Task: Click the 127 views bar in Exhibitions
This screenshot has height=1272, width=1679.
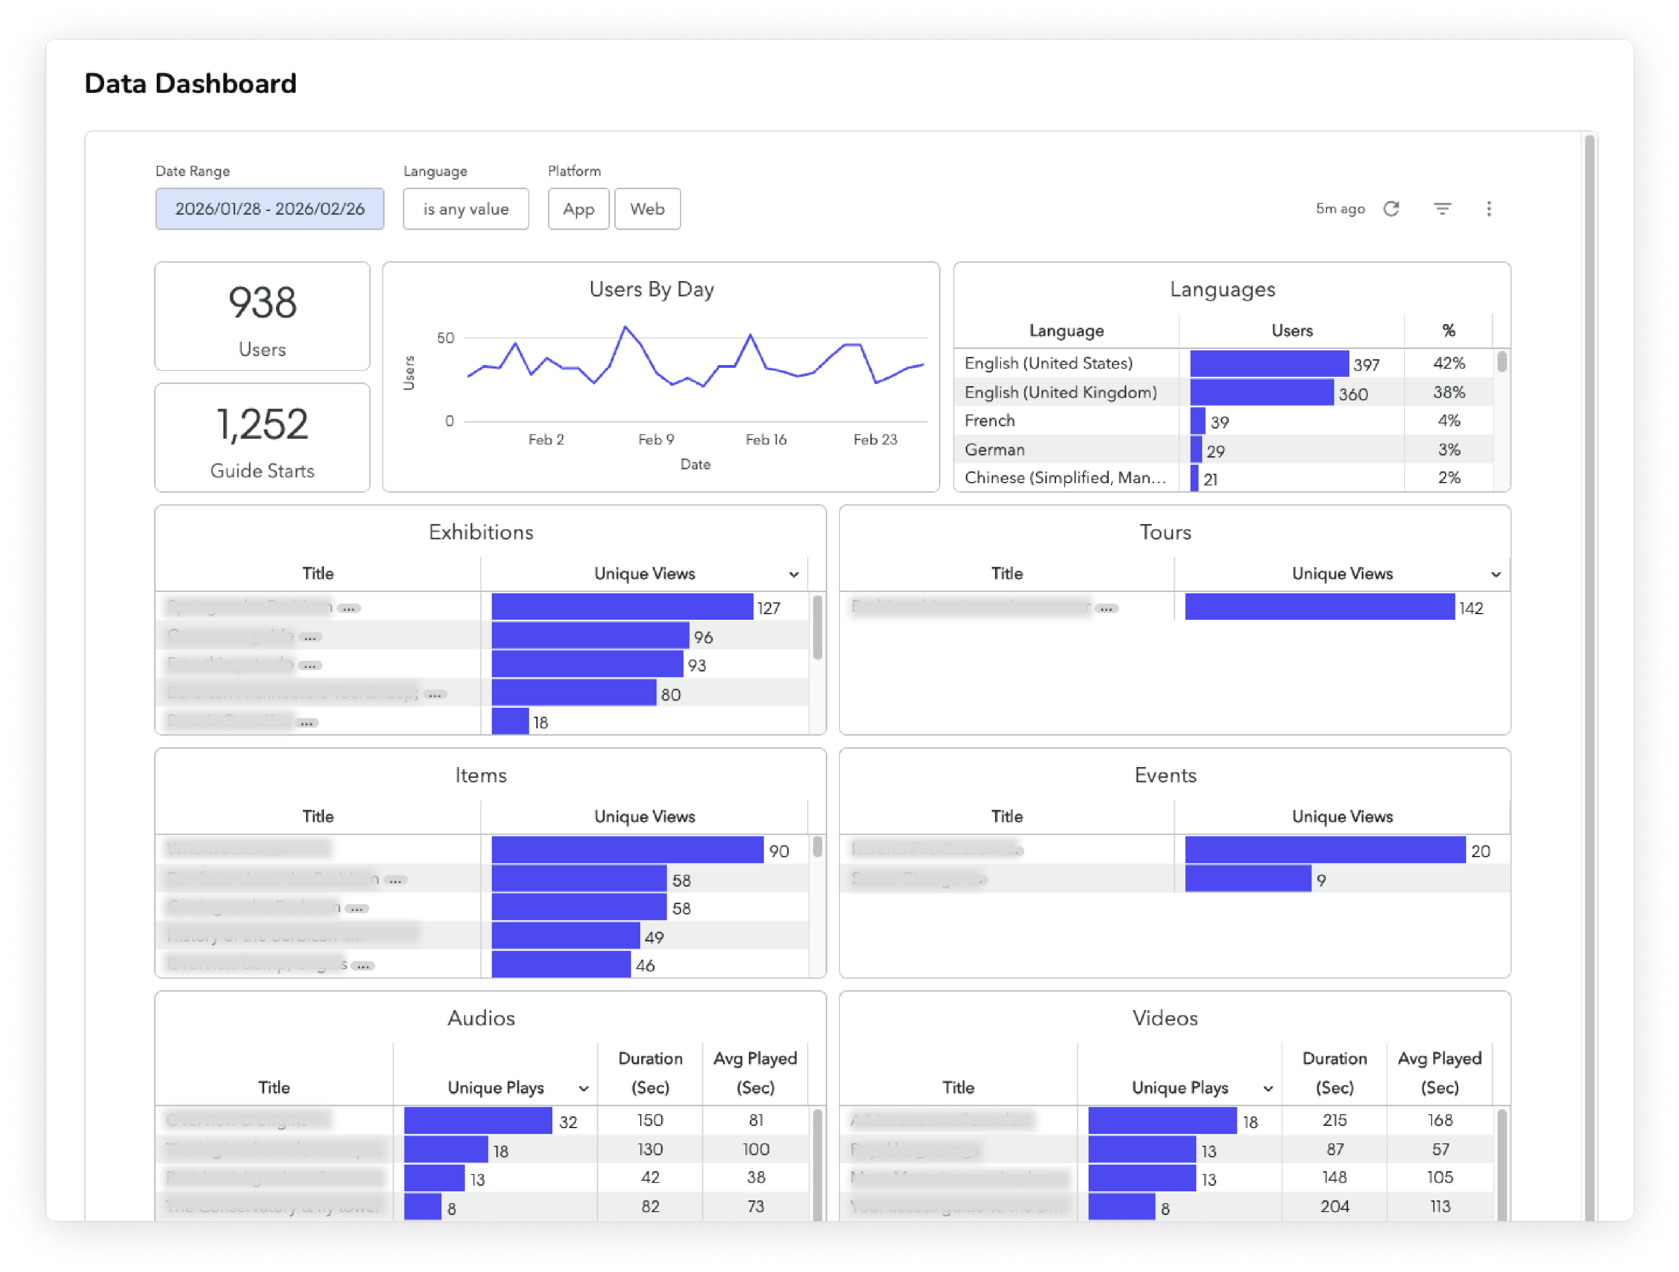Action: pos(622,607)
